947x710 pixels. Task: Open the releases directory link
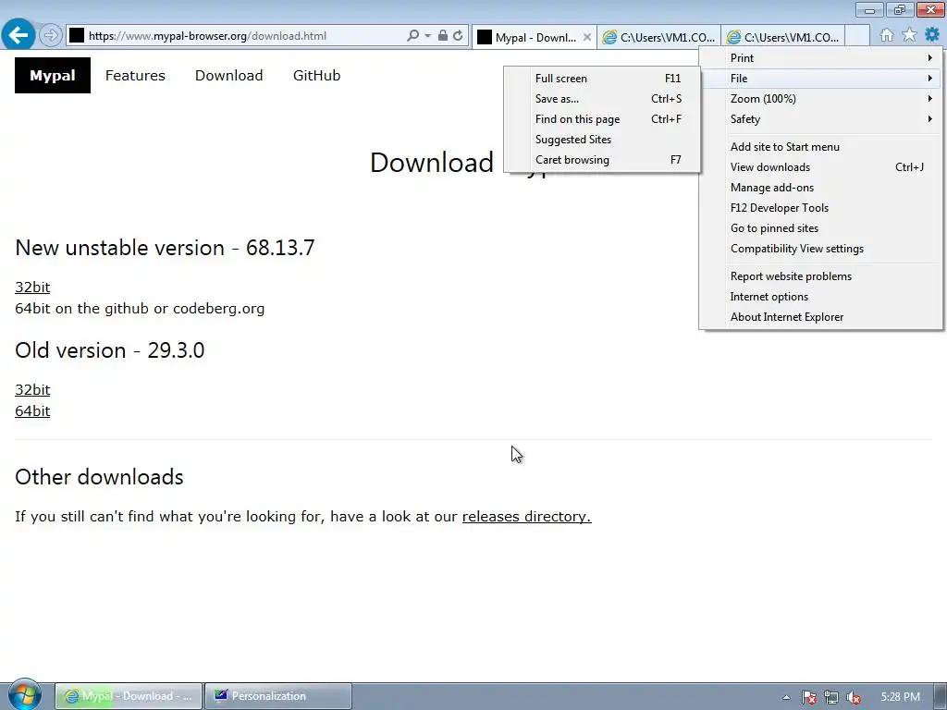(x=526, y=517)
